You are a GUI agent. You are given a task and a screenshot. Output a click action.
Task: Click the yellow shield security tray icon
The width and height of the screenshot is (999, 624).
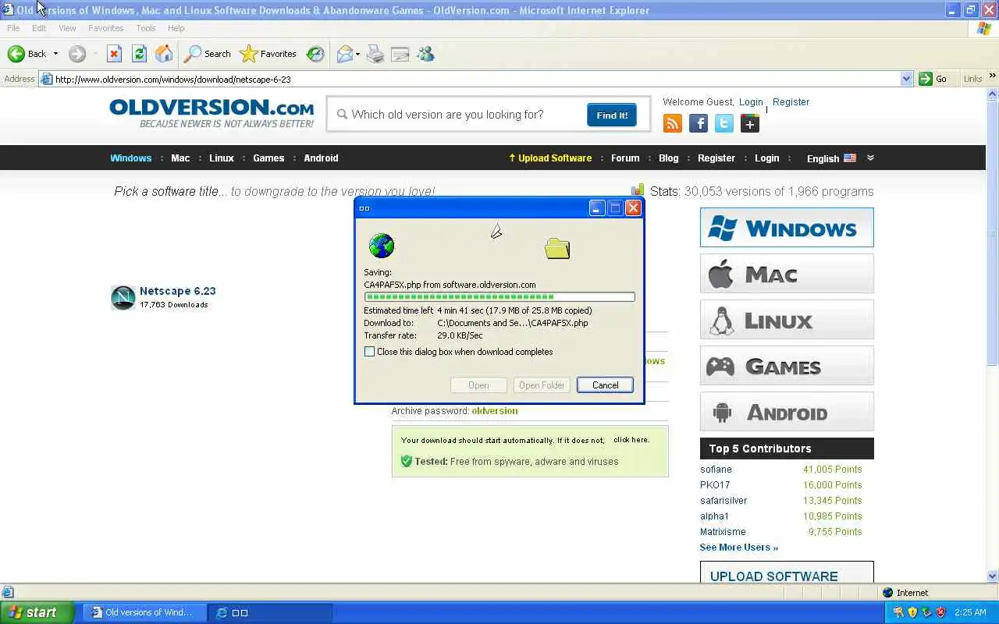912,612
